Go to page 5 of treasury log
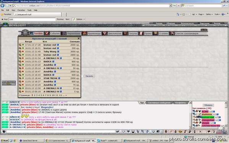The height and width of the screenshot is (143, 229). [x=41, y=95]
